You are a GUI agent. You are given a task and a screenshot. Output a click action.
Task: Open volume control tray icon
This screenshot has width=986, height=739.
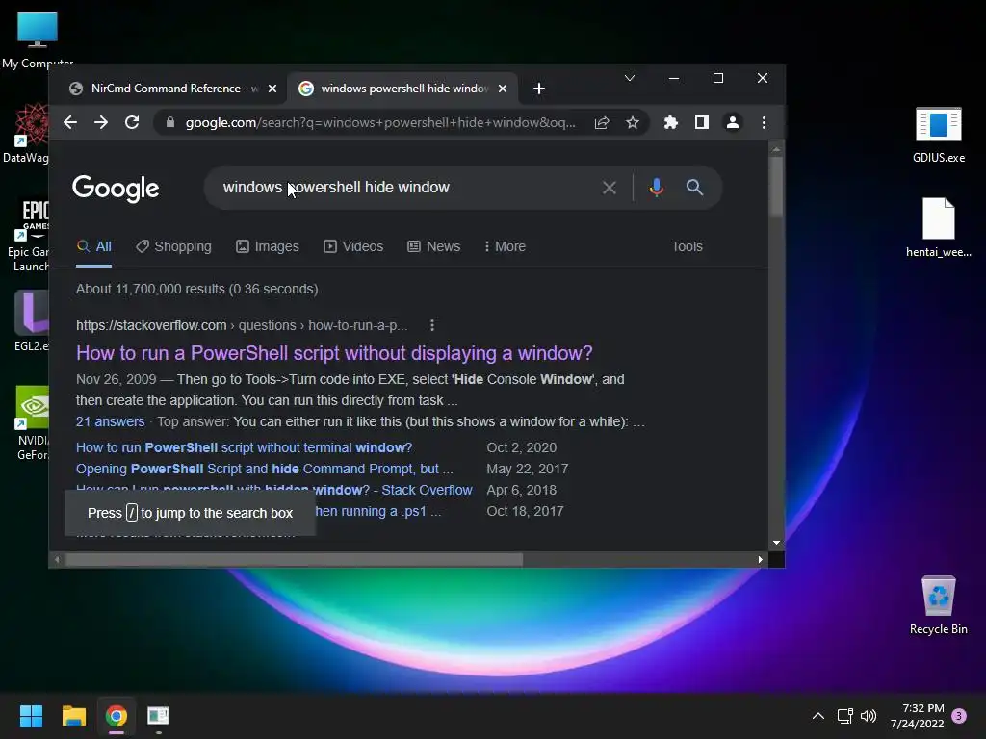pyautogui.click(x=869, y=716)
